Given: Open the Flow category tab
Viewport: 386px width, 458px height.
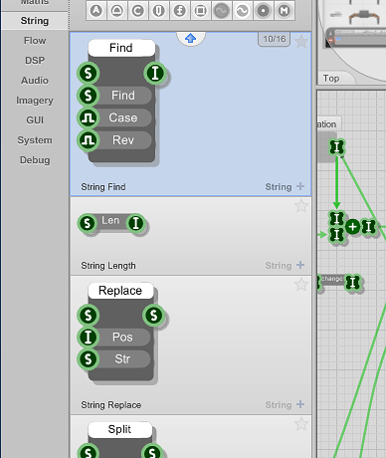Looking at the screenshot, I should click(x=35, y=41).
